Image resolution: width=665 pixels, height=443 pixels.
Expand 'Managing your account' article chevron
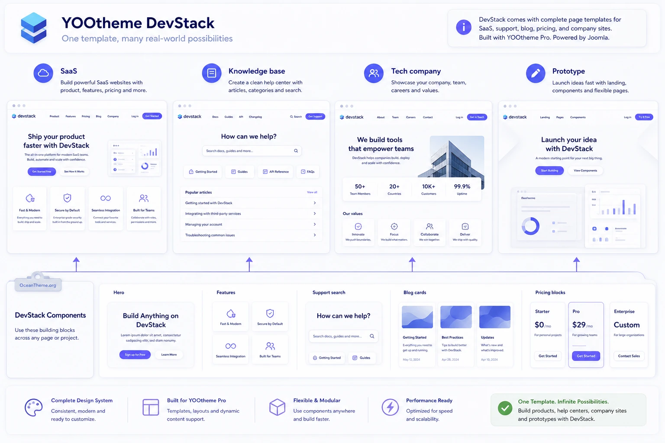pos(315,225)
